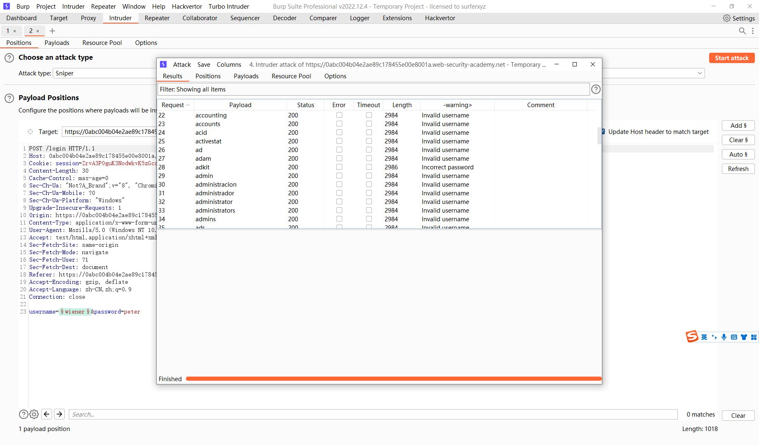Tick Timeout checkbox for administrator row
Image resolution: width=759 pixels, height=445 pixels.
click(x=369, y=201)
